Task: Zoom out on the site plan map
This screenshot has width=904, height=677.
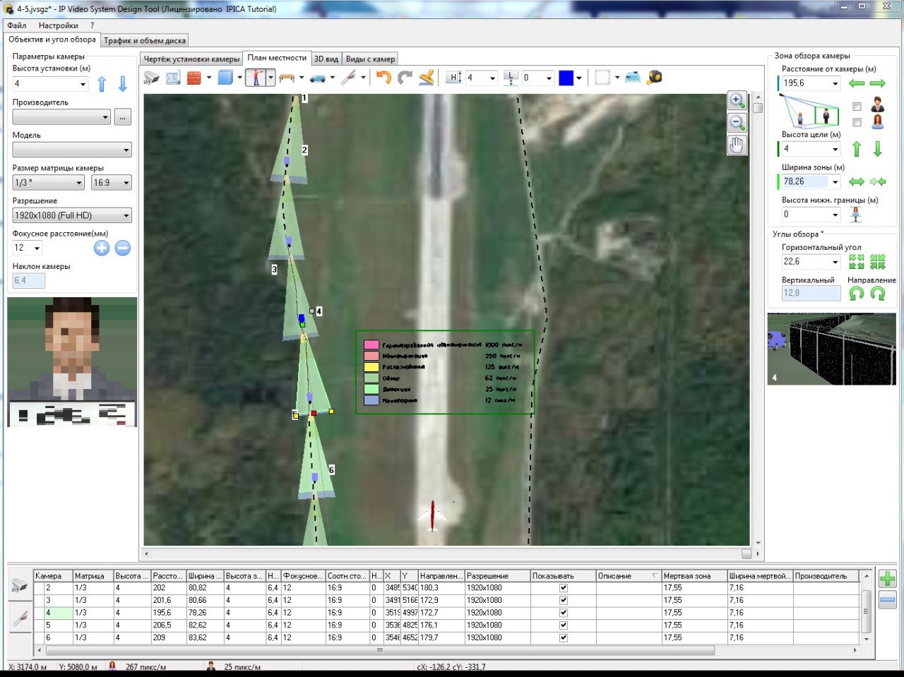Action: coord(737,123)
